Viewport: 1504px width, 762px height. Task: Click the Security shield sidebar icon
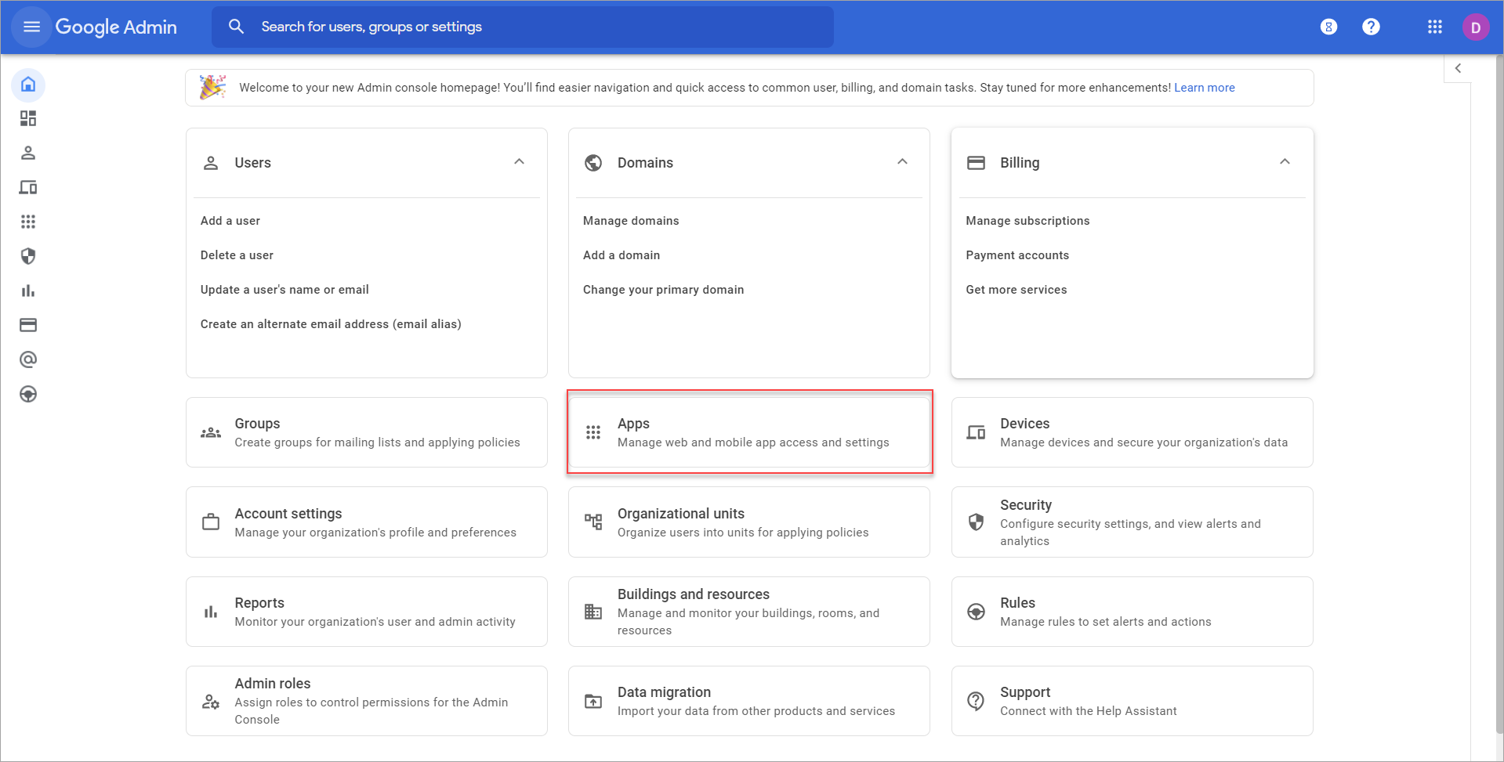tap(28, 256)
